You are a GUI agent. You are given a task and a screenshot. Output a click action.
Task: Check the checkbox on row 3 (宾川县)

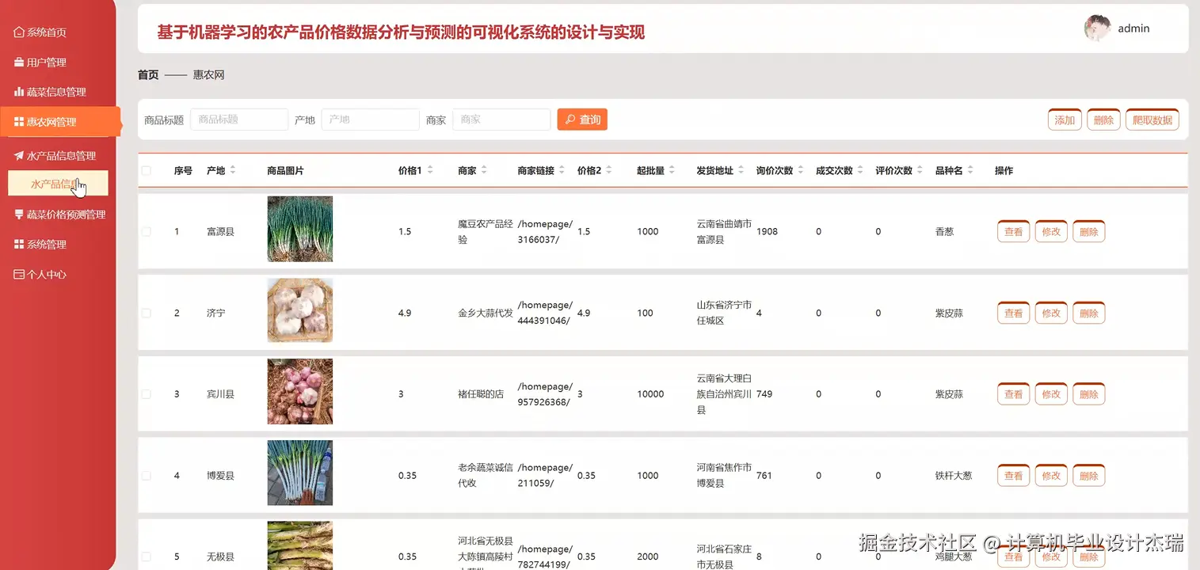click(147, 393)
